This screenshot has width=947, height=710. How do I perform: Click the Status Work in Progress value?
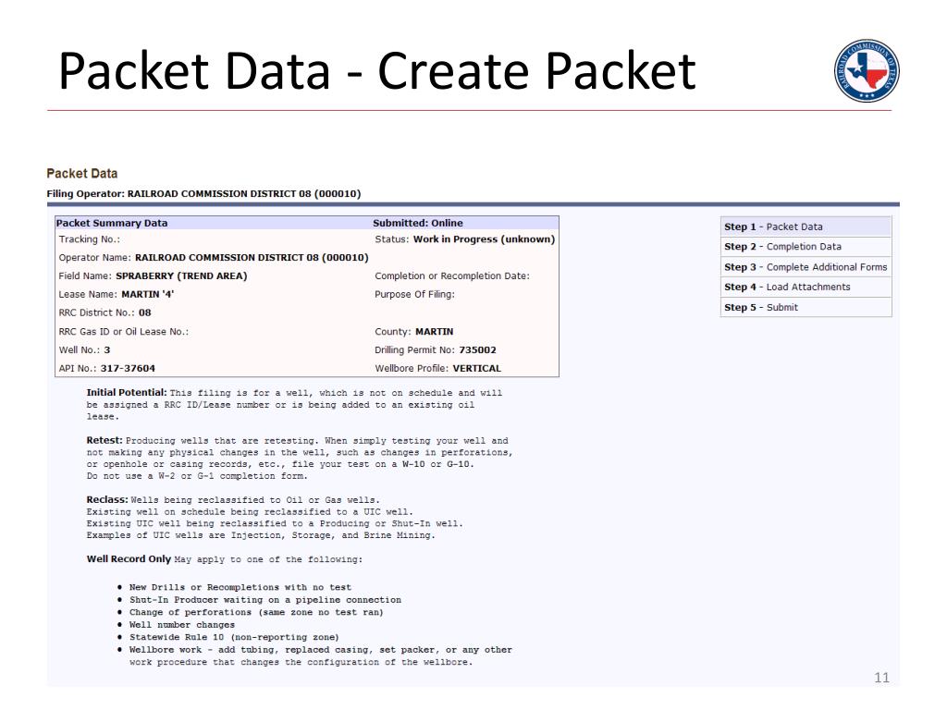click(484, 239)
